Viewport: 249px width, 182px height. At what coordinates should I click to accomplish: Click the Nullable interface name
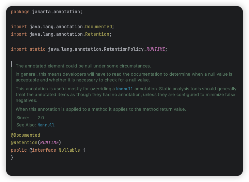pos(69,150)
